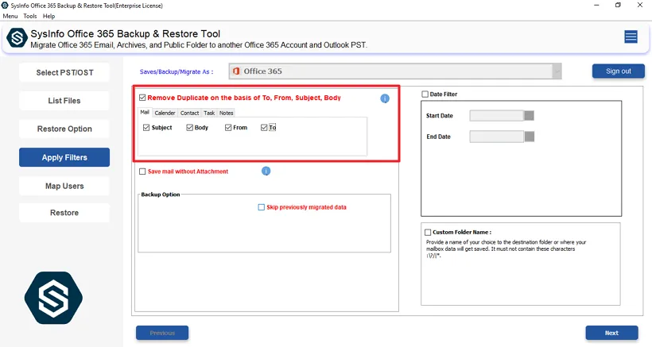Uncheck the Subject duplicate criterion
Viewport: 652px width, 347px height.
146,128
